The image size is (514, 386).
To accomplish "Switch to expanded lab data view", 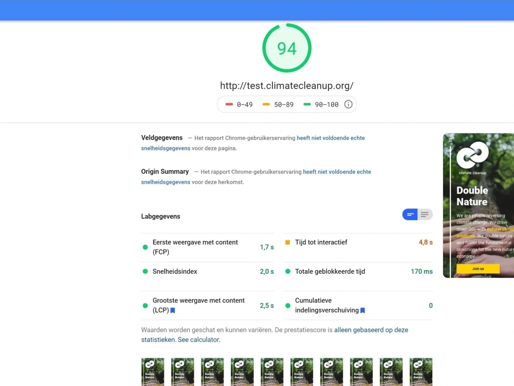I will (x=425, y=215).
